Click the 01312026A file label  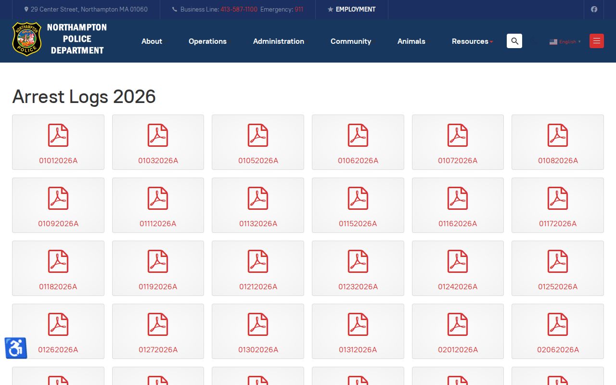coord(358,349)
